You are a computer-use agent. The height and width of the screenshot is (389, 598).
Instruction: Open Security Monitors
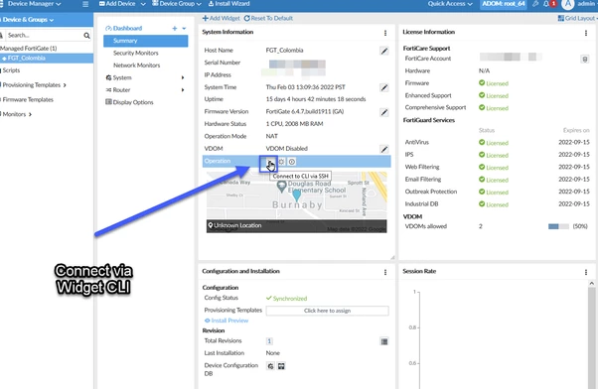tap(135, 53)
